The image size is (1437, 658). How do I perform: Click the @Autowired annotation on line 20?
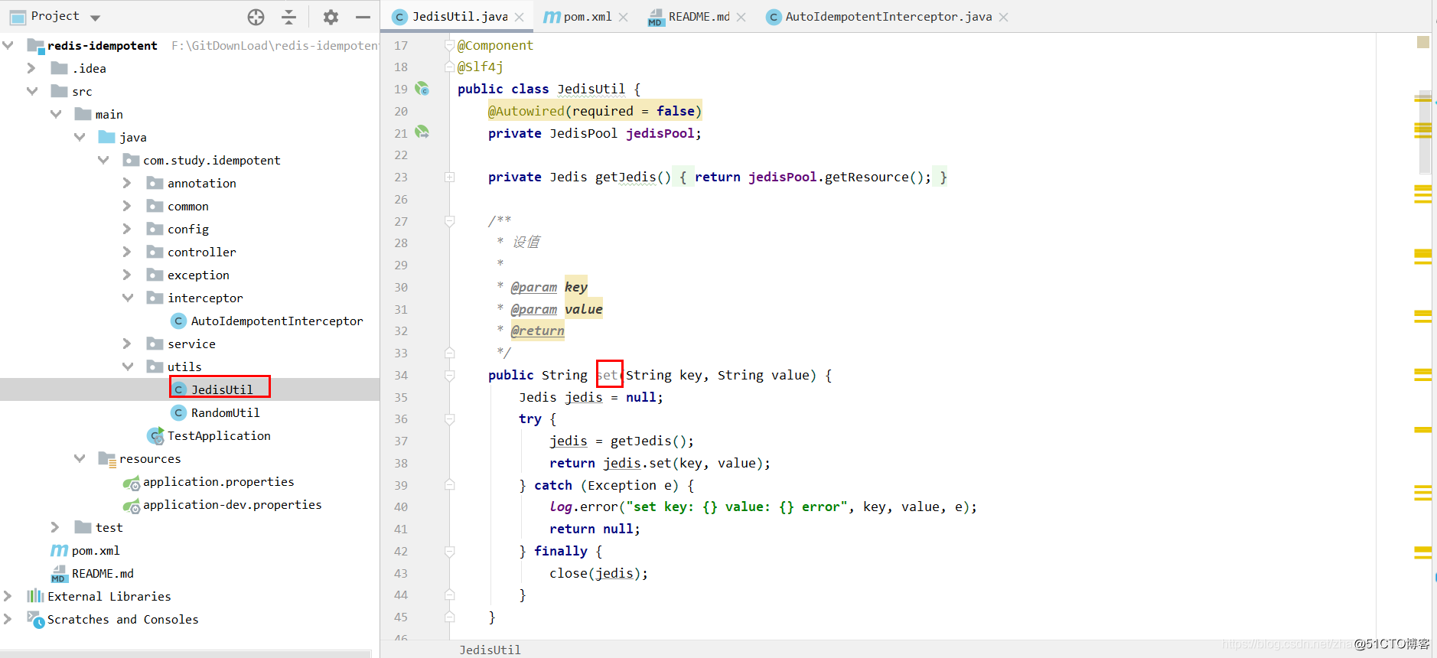pos(526,111)
